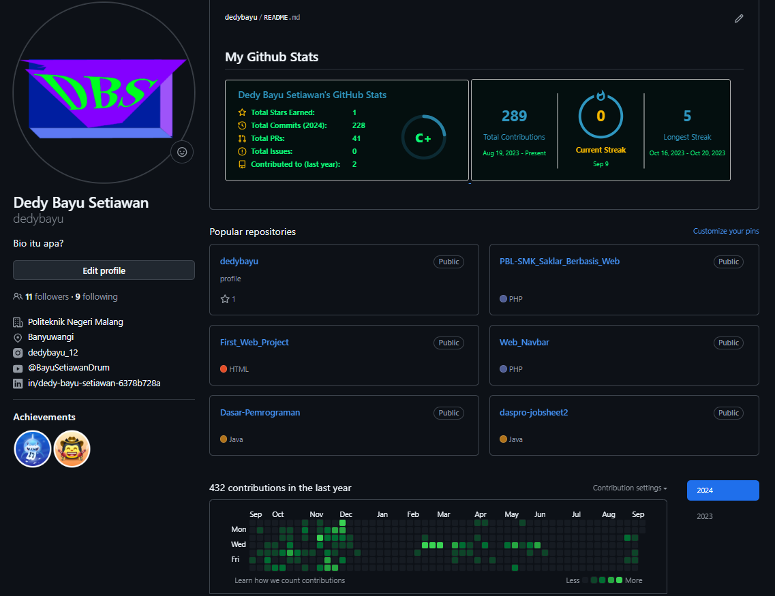
Task: Expand the Contribution settings dropdown
Action: click(x=629, y=488)
